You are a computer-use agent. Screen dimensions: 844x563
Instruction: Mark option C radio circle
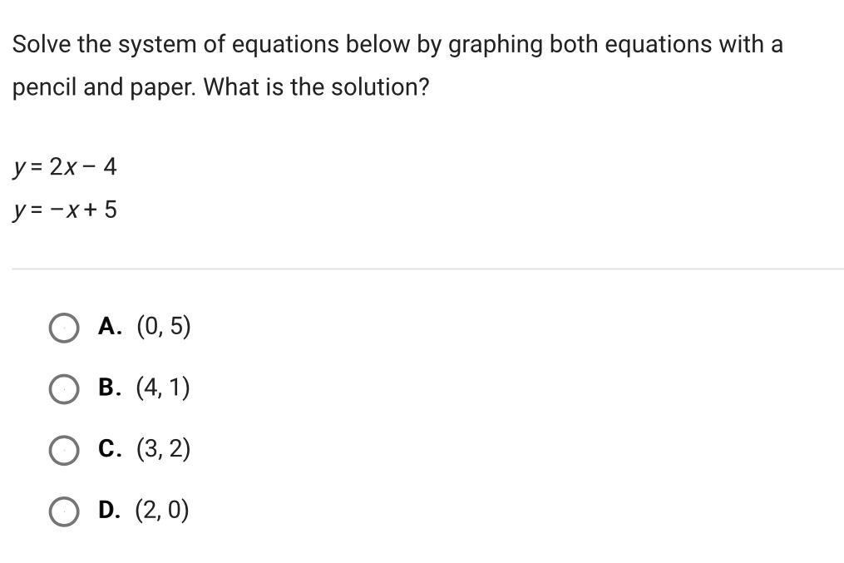tap(64, 451)
